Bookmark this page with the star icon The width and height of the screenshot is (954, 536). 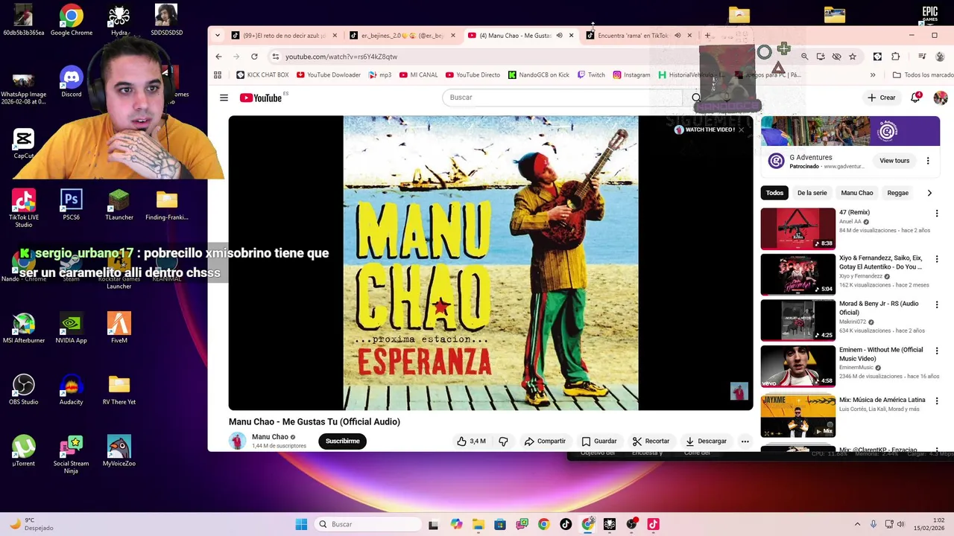pyautogui.click(x=853, y=57)
